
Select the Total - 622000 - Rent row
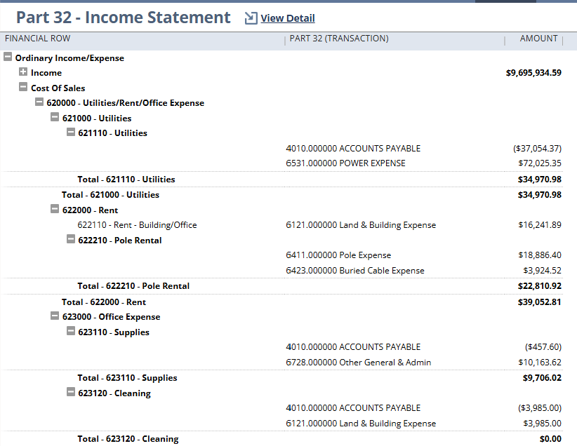[282, 302]
